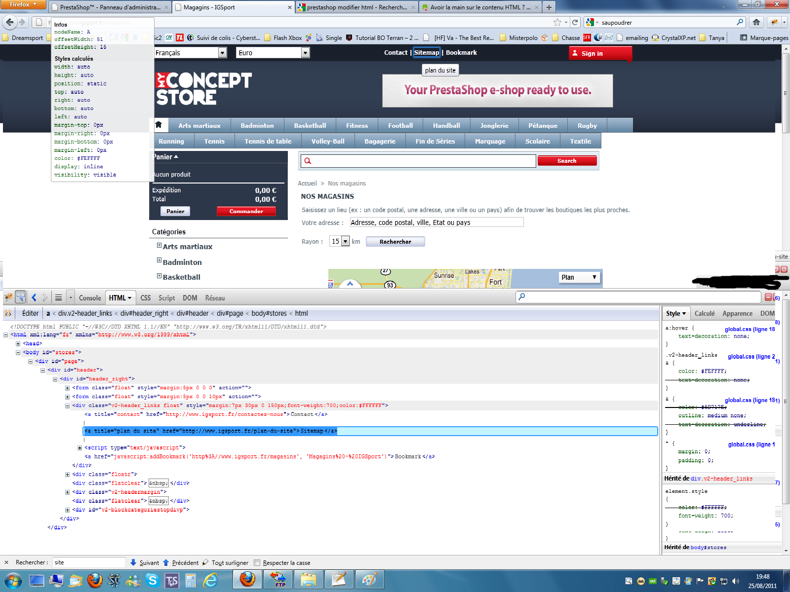Click the Firebug search magnifier icon
Image resolution: width=790 pixels, height=592 pixels.
tap(522, 297)
